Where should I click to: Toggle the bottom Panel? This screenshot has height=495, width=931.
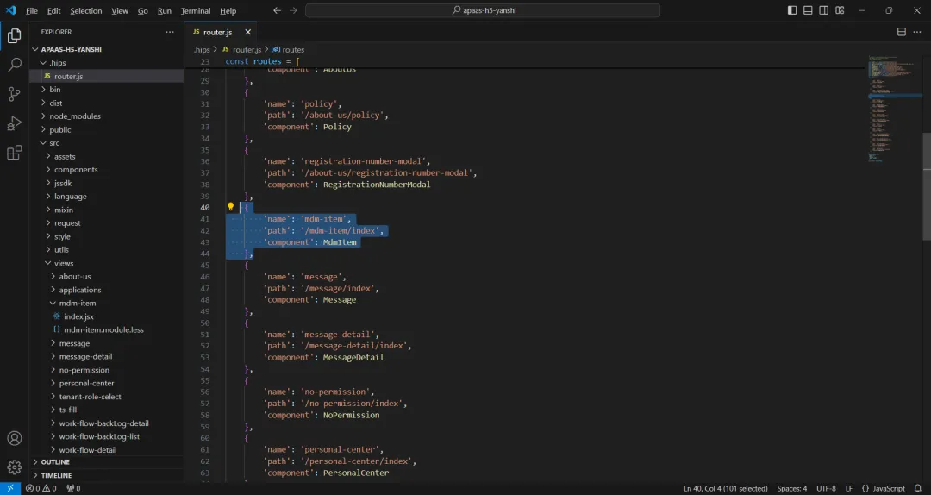click(808, 10)
